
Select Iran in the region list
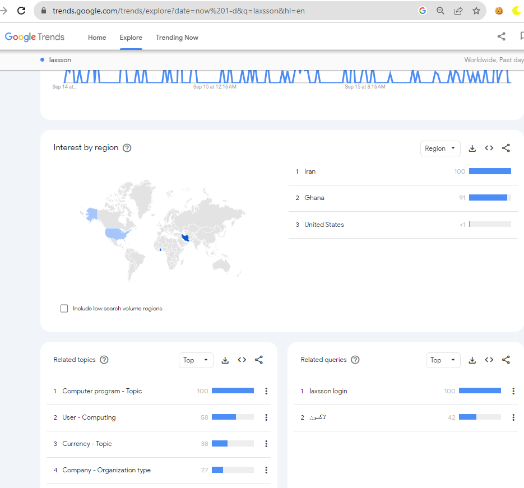[x=310, y=171]
